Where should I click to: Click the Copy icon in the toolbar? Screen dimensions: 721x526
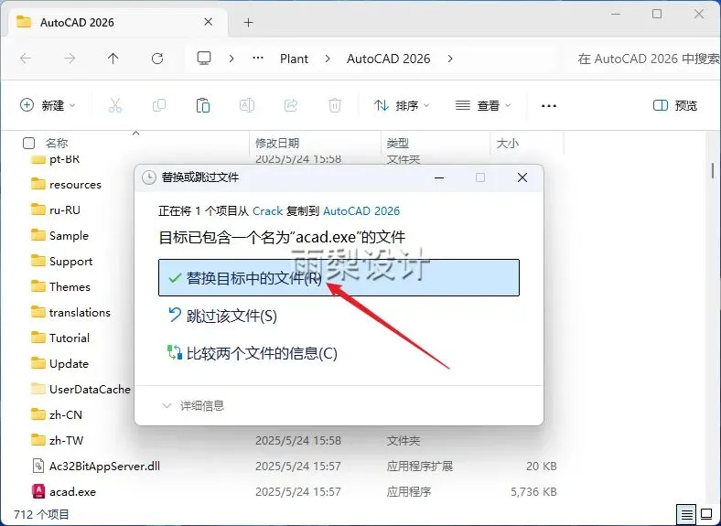[159, 105]
